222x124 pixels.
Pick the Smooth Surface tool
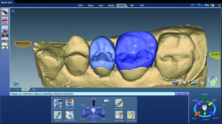click(69, 115)
